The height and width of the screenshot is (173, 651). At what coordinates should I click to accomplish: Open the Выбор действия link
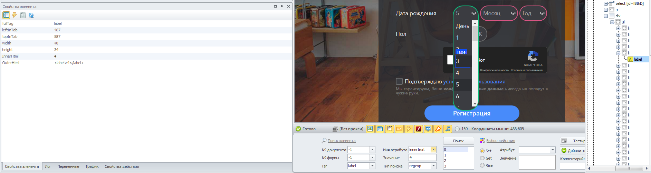pos(500,141)
